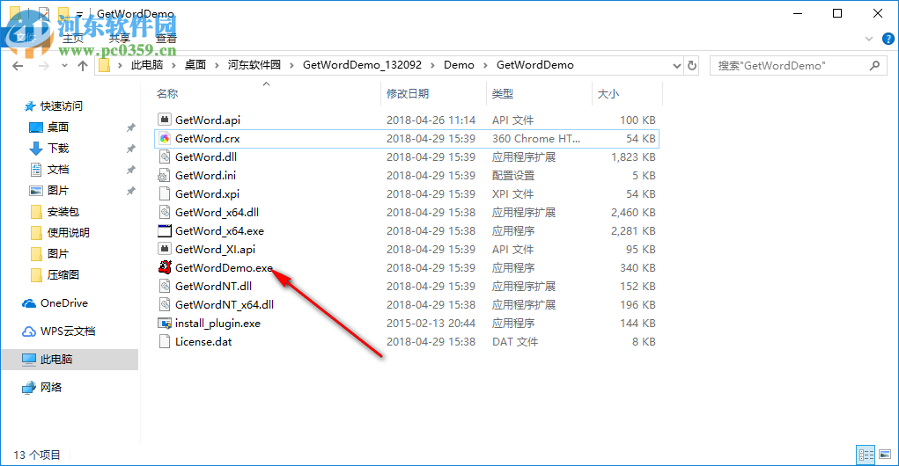Navigate to 桌面 in breadcrumb
Viewport: 899px width, 466px height.
[x=195, y=65]
